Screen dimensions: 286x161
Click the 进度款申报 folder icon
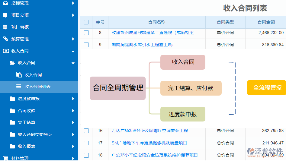pos(12,99)
